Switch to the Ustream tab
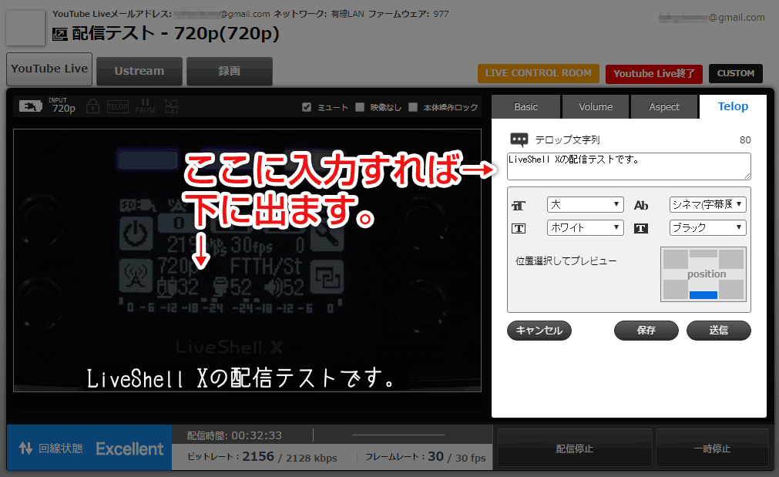This screenshot has width=779, height=477. (x=139, y=71)
